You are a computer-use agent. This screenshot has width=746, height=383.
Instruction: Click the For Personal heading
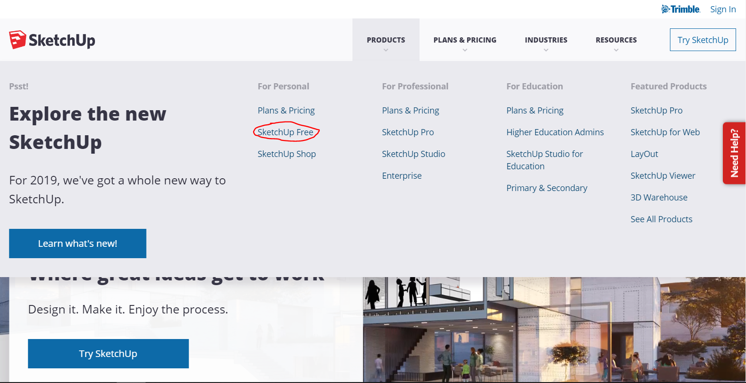pyautogui.click(x=283, y=86)
